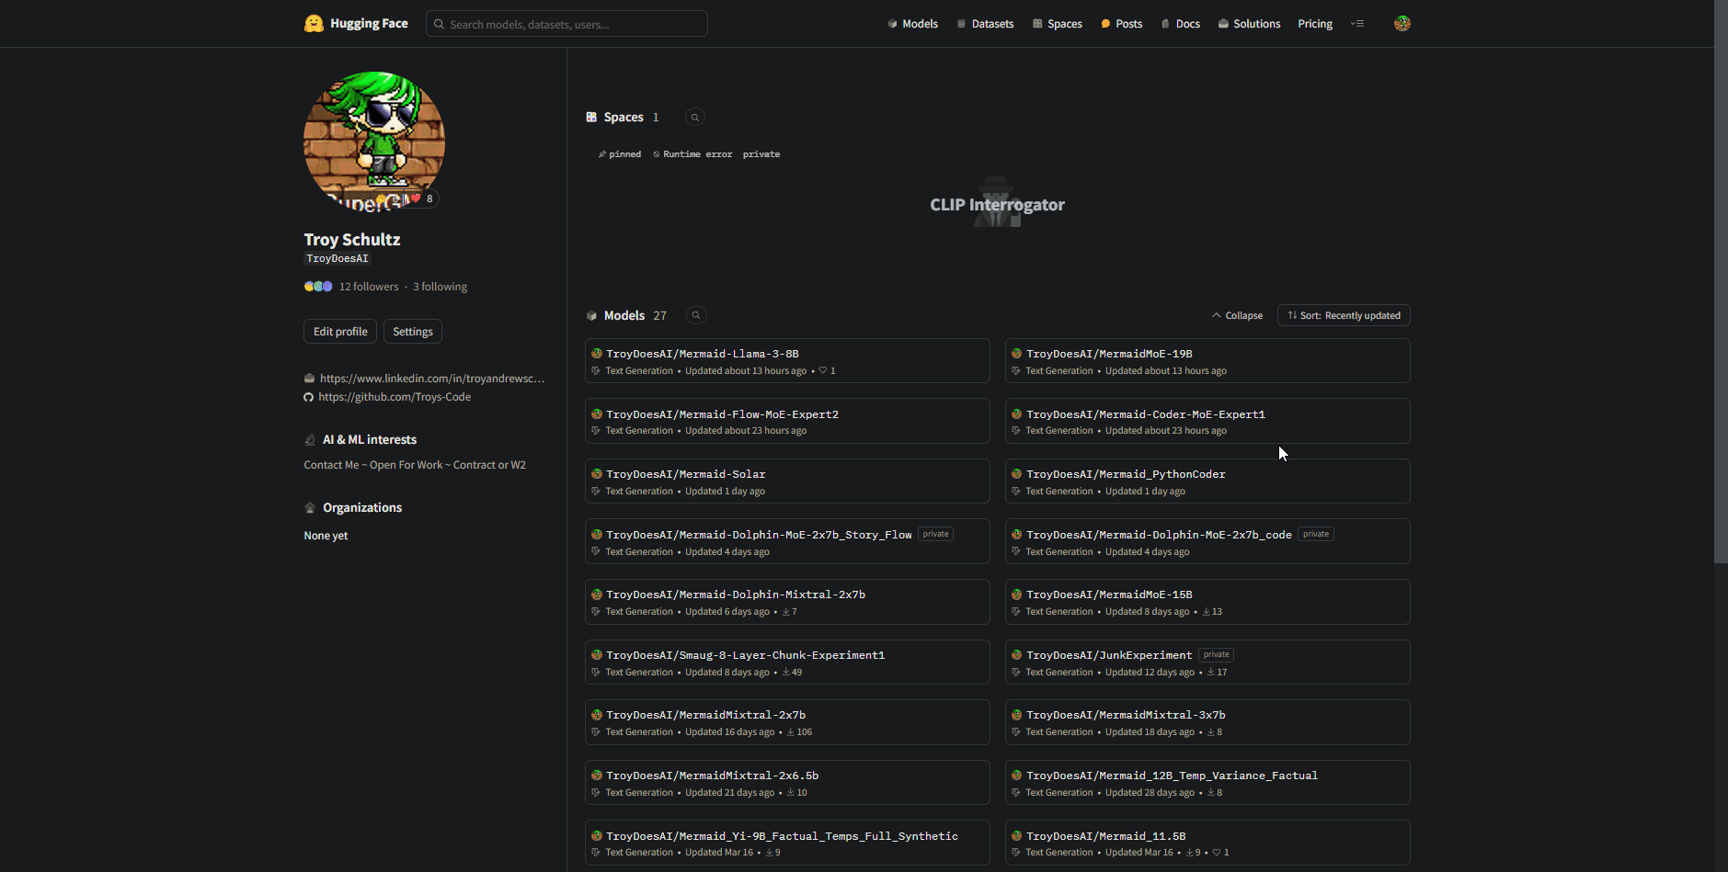
Task: Open the Datasets menu item
Action: tap(985, 24)
